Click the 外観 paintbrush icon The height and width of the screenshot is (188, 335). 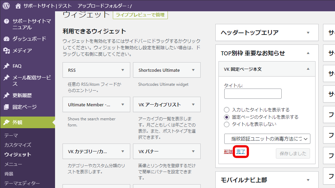(x=6, y=122)
